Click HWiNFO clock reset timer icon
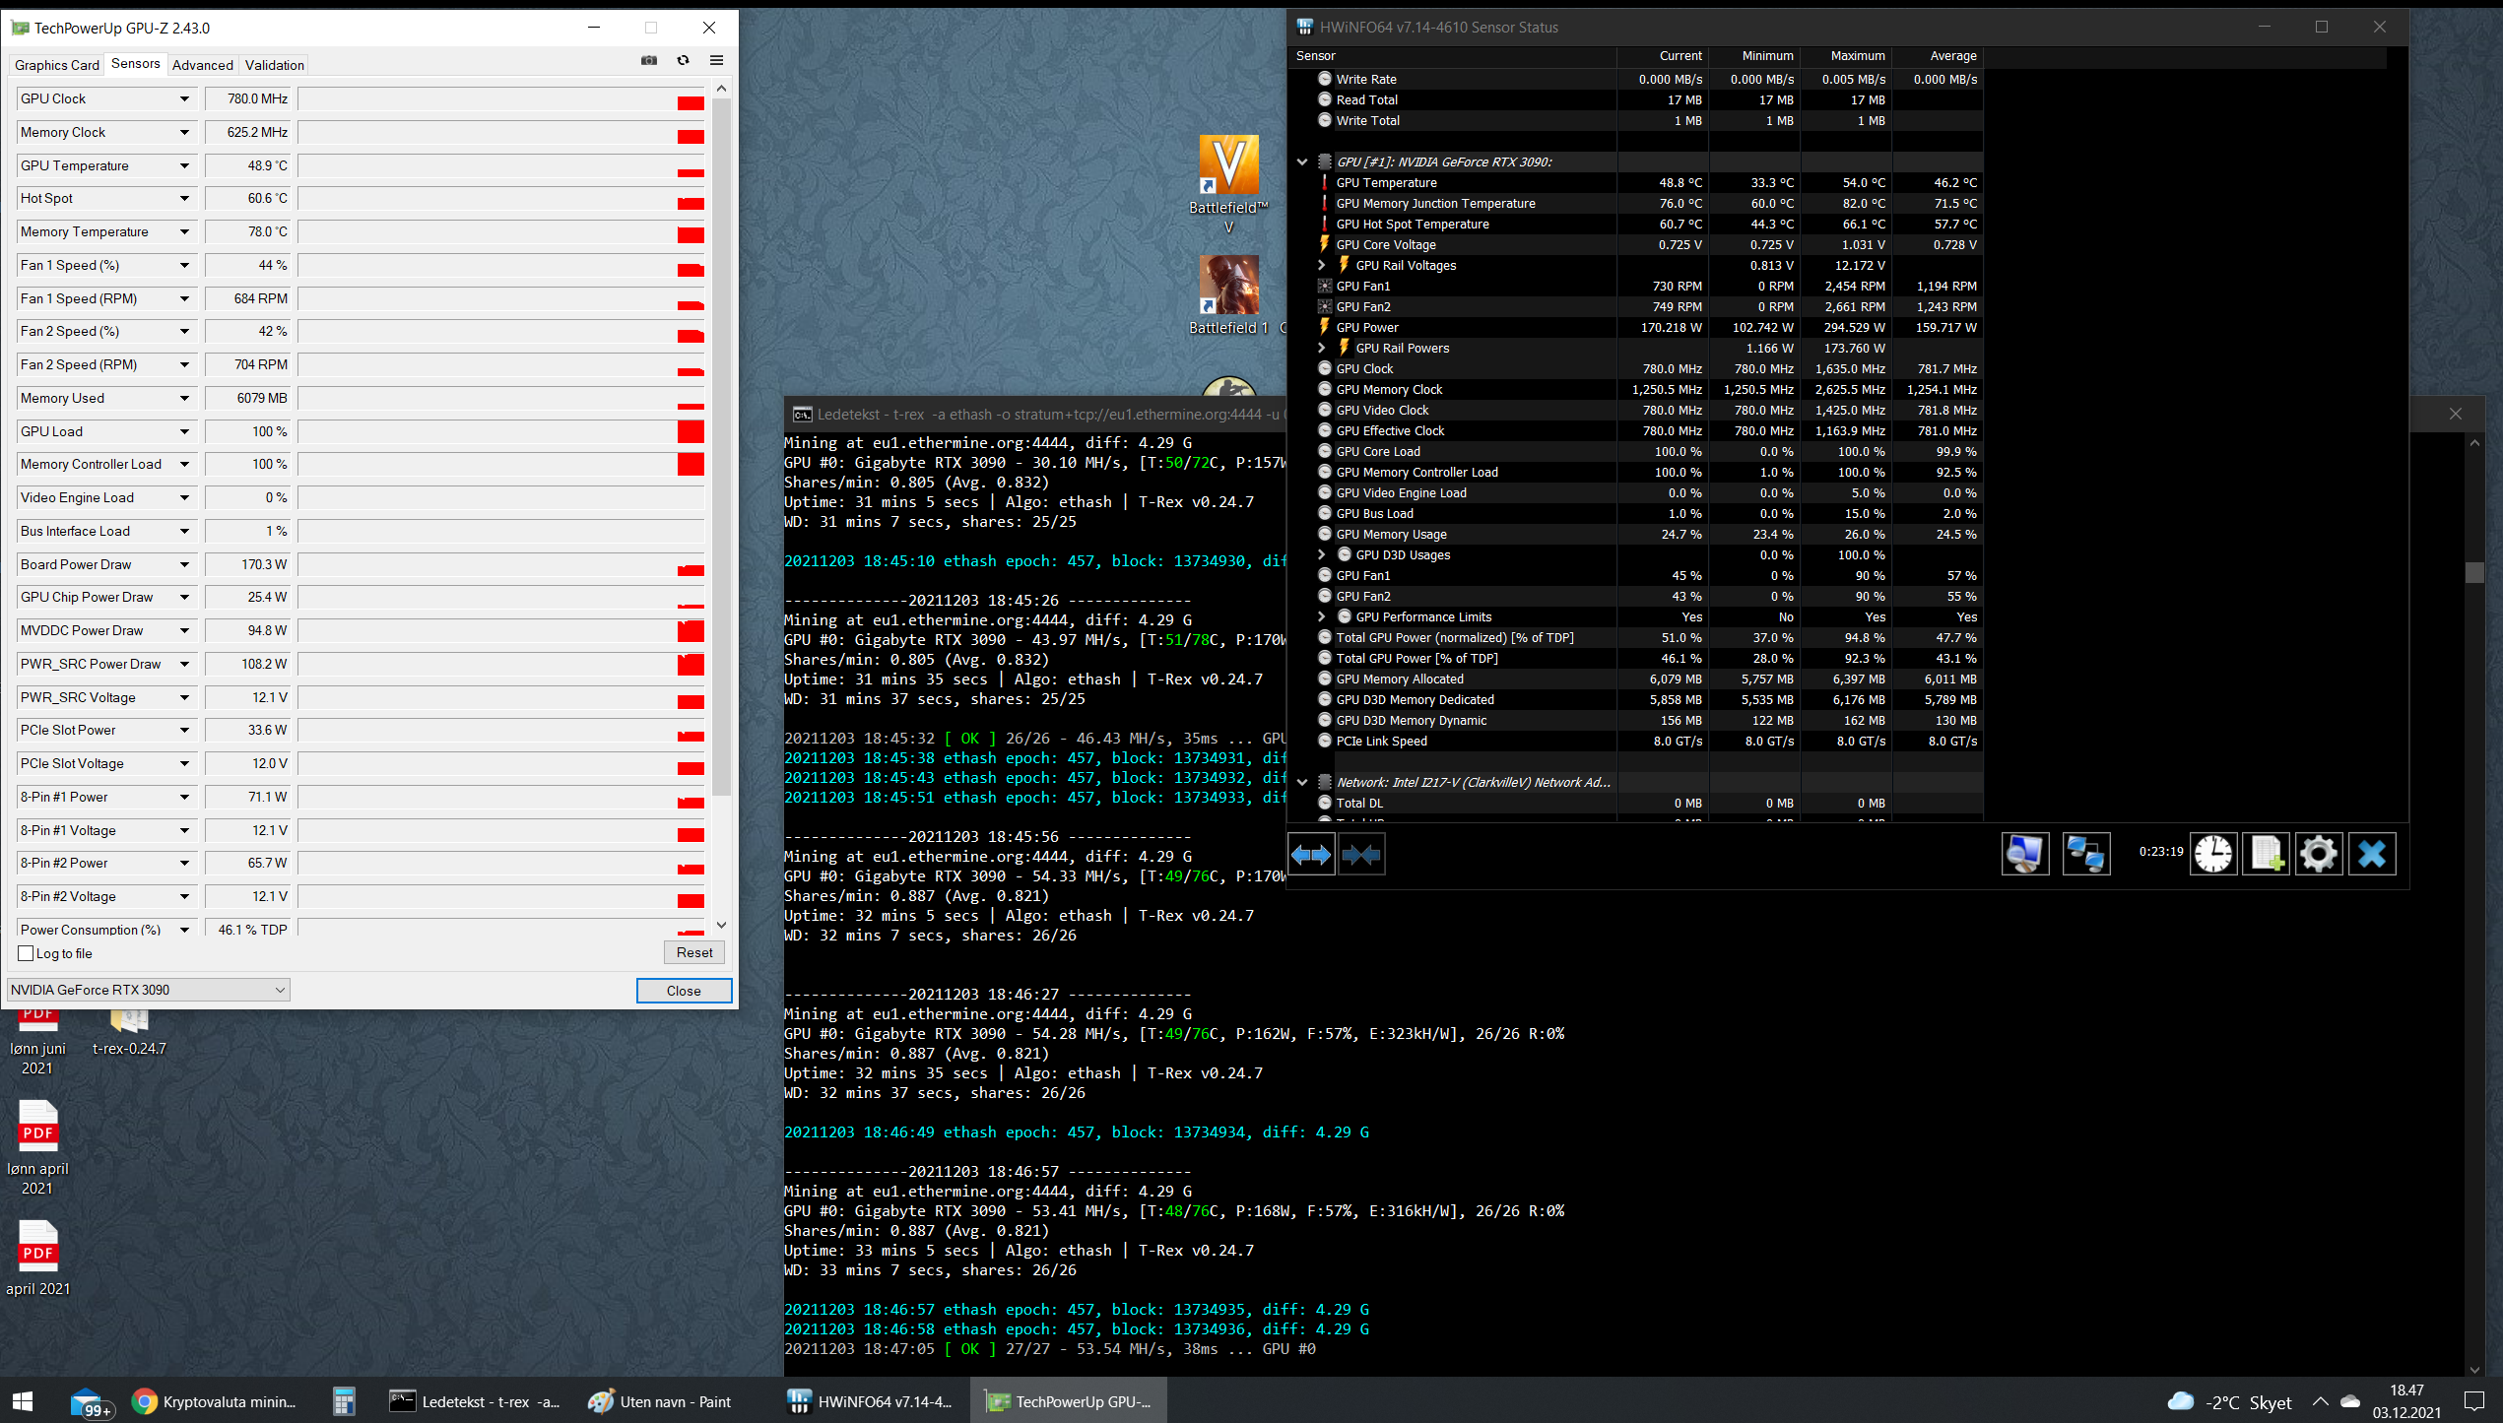The width and height of the screenshot is (2503, 1423). (2213, 854)
